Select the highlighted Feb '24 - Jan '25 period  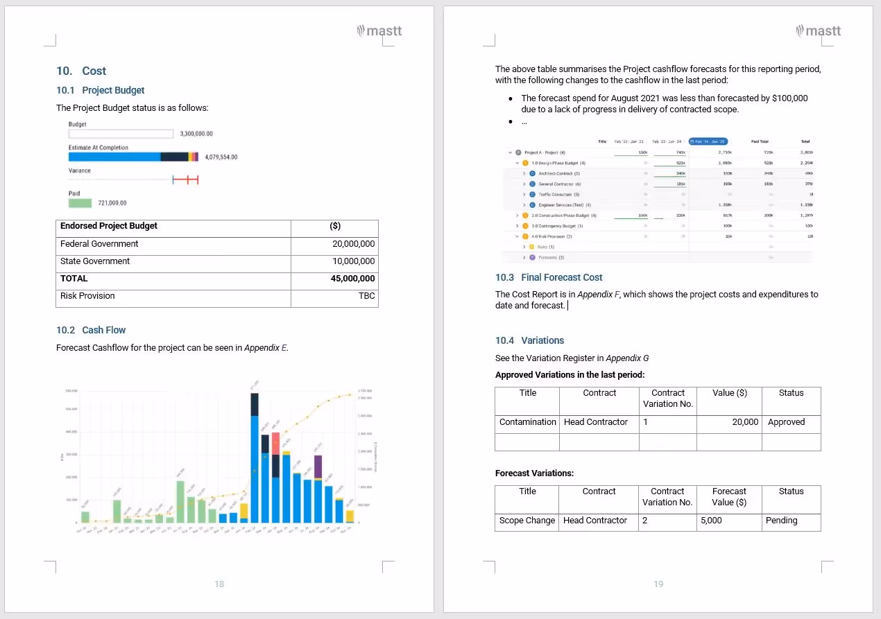[x=708, y=141]
